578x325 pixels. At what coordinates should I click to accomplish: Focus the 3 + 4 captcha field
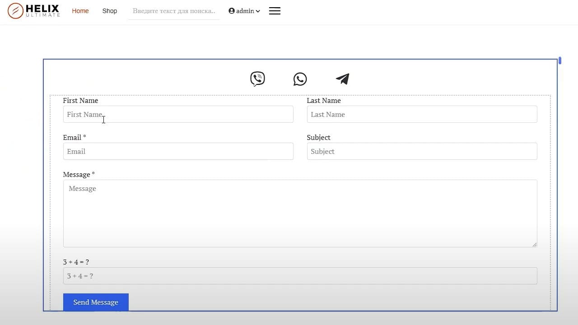300,276
